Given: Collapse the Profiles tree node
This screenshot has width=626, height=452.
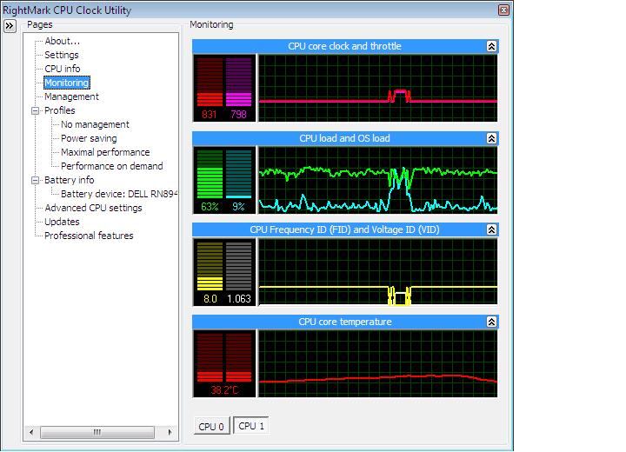Looking at the screenshot, I should [35, 111].
